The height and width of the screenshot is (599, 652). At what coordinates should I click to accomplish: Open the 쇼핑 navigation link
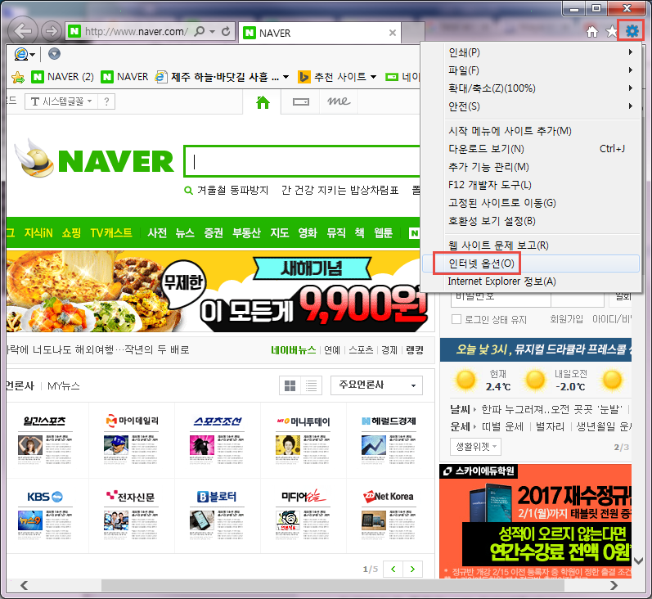tap(71, 232)
